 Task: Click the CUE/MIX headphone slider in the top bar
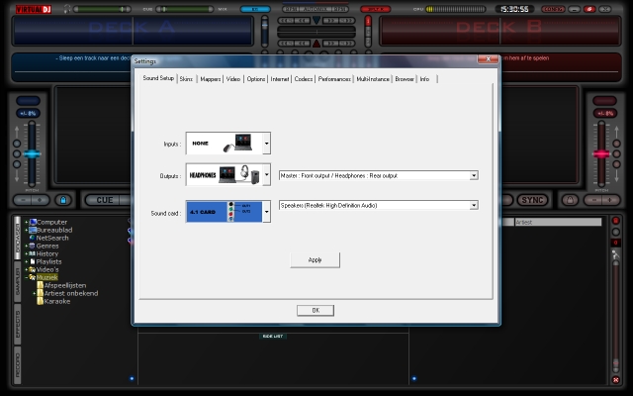click(x=185, y=9)
